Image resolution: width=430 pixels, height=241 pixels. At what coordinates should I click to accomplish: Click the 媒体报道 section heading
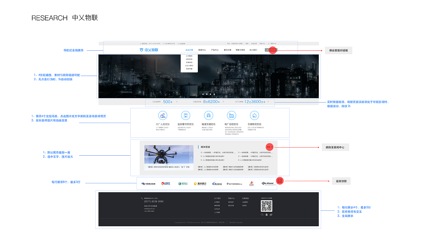tap(205, 147)
